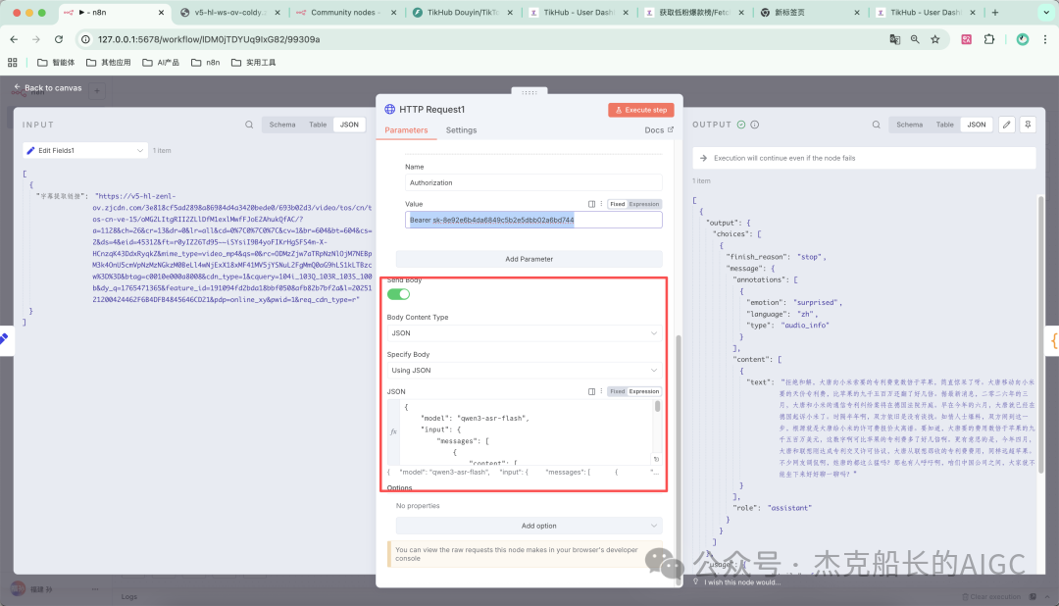Open the Docs external link
This screenshot has height=606, width=1059.
point(659,129)
